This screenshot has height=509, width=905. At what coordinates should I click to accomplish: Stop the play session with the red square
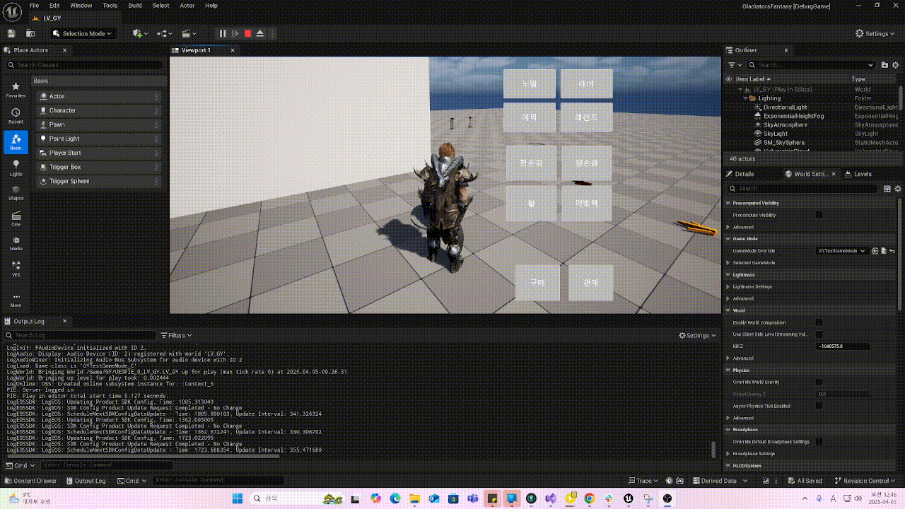247,33
